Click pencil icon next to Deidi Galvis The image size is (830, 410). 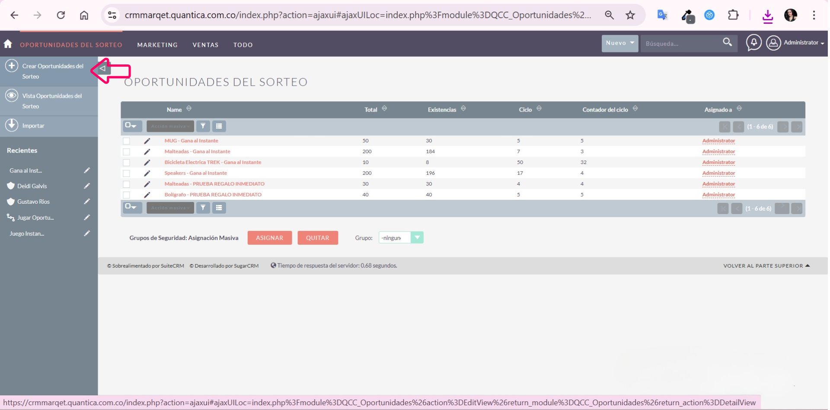[87, 186]
